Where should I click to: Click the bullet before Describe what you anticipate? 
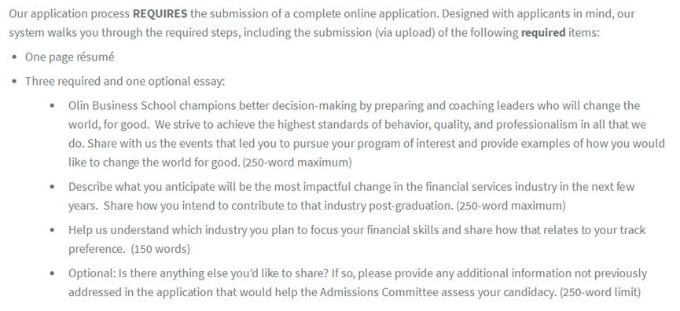click(x=53, y=187)
